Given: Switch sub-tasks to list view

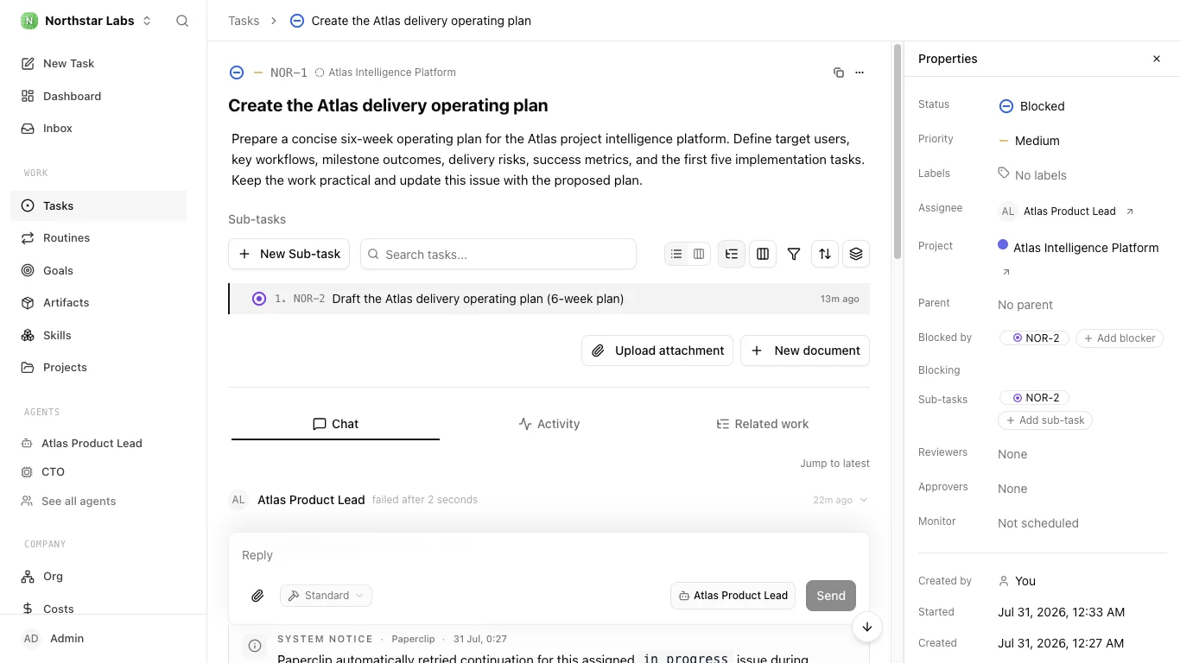Looking at the screenshot, I should 676,254.
